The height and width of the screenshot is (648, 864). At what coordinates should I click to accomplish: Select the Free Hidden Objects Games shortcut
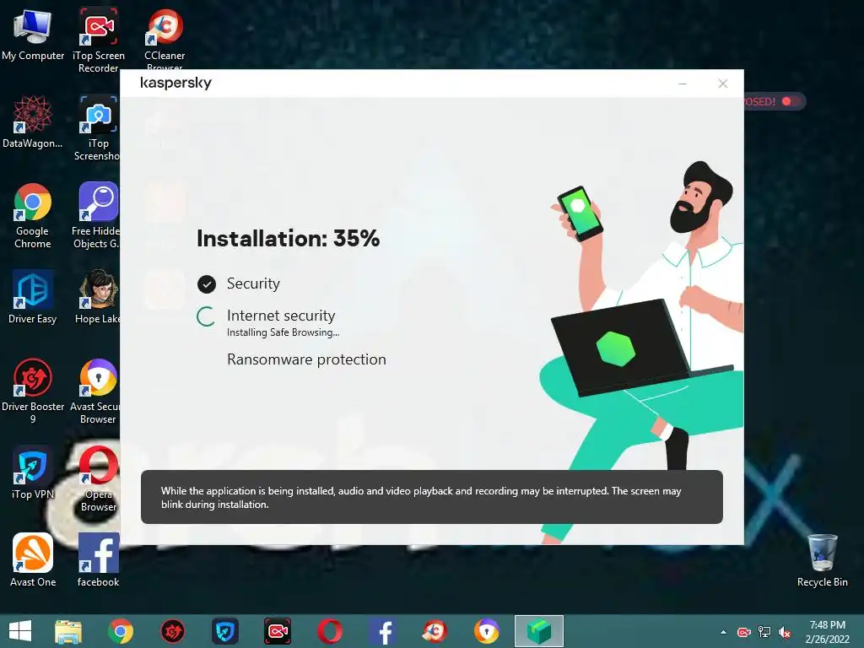(97, 215)
